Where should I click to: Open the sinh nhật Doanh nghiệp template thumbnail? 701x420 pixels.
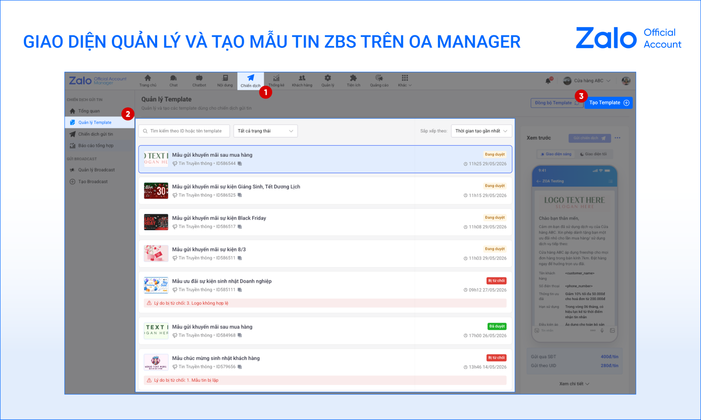click(x=156, y=285)
